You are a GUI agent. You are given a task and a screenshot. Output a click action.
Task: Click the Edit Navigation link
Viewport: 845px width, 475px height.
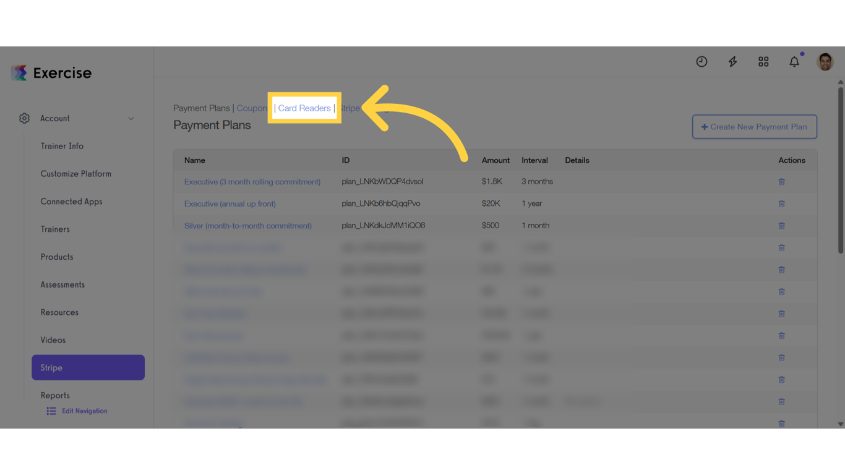tap(84, 411)
